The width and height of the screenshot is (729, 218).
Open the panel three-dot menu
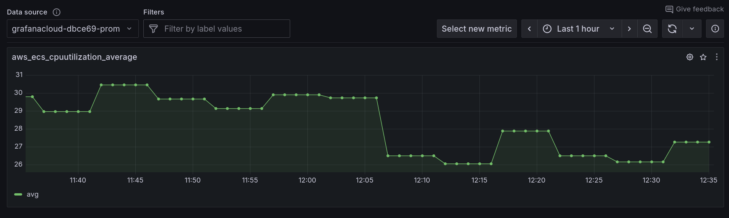(716, 57)
